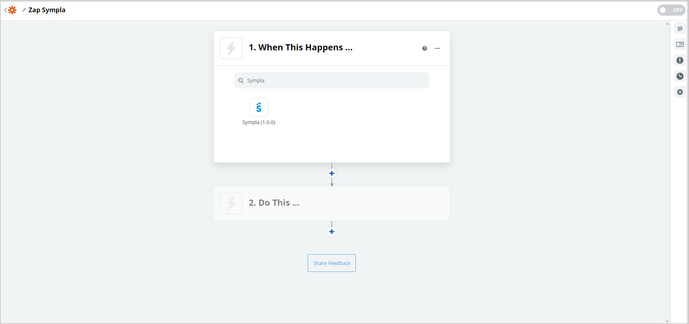The height and width of the screenshot is (324, 689).
Task: Open zap settings gear icon
Action: point(680,92)
